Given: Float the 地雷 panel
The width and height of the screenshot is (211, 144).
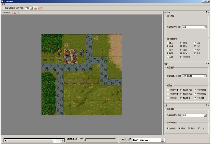Looking at the screenshot, I should tap(206, 64).
